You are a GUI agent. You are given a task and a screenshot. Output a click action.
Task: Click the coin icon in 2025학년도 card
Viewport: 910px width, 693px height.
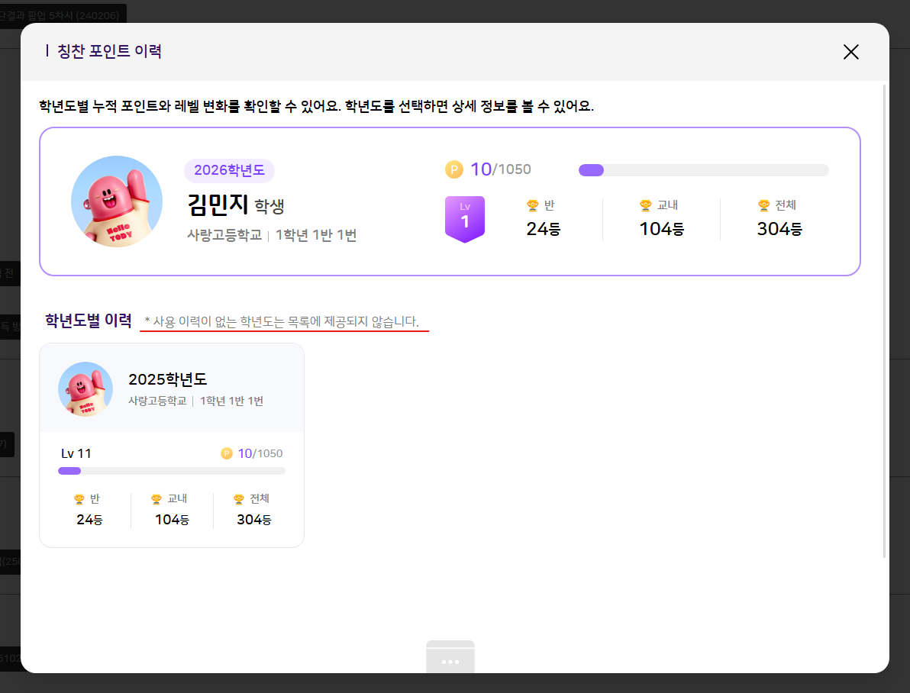pos(227,453)
